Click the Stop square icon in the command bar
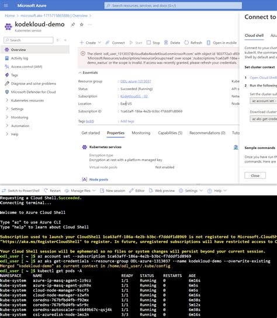 (148, 43)
